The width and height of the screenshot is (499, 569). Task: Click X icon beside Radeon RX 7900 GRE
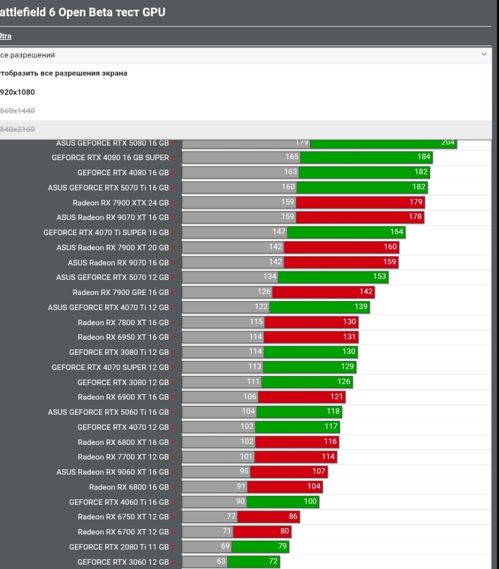point(174,293)
